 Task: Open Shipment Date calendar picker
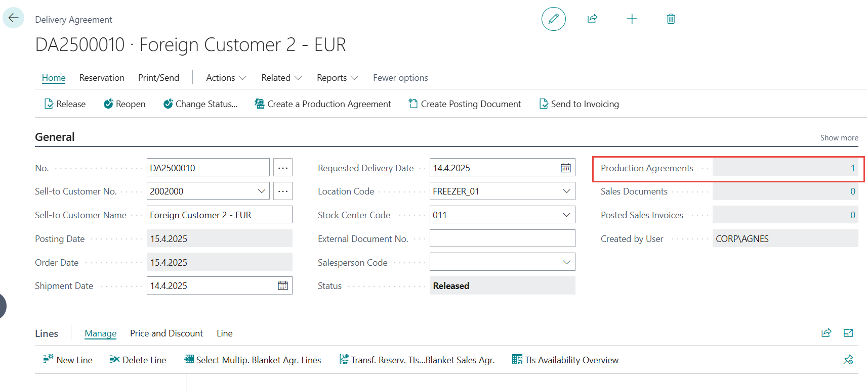pos(282,286)
